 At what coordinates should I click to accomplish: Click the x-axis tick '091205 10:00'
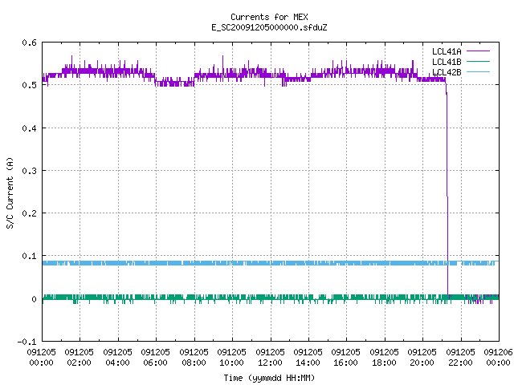(x=231, y=358)
